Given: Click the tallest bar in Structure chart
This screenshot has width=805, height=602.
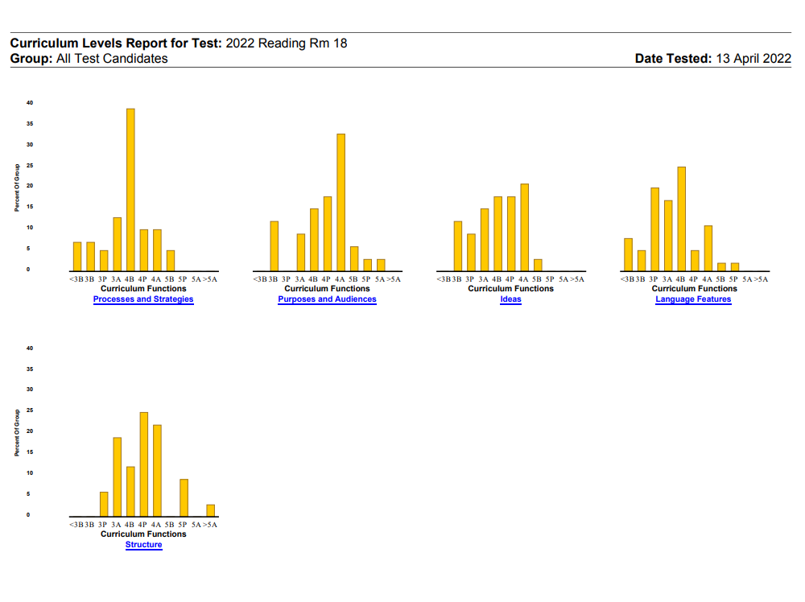Looking at the screenshot, I should 143,464.
